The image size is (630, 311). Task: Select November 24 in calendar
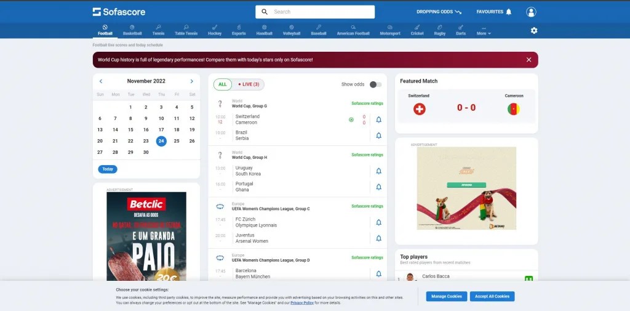[x=161, y=141]
